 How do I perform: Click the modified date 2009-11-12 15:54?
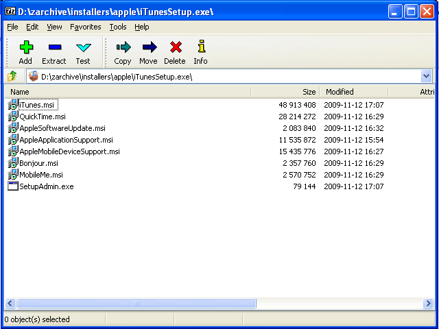pyautogui.click(x=354, y=140)
